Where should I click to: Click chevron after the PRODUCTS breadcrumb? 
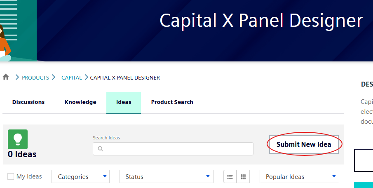[54, 78]
